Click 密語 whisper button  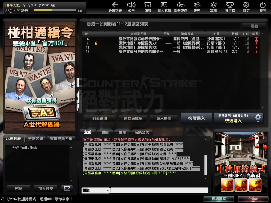pos(19,188)
